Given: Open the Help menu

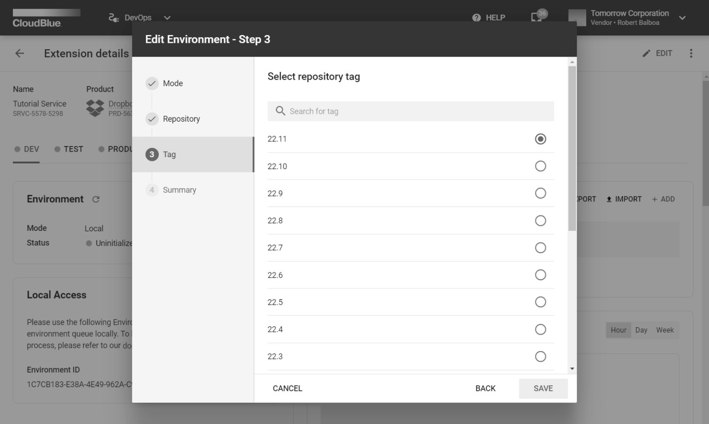Looking at the screenshot, I should point(488,18).
